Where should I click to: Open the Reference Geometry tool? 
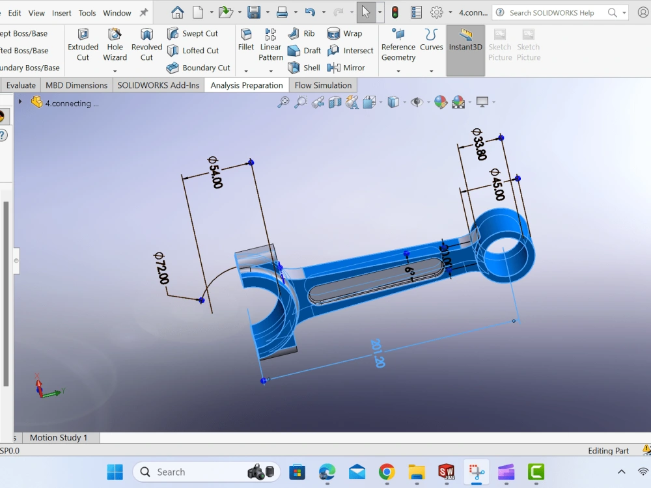click(398, 44)
